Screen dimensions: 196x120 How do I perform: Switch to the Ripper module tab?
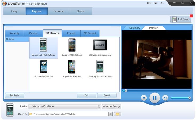[36, 11]
